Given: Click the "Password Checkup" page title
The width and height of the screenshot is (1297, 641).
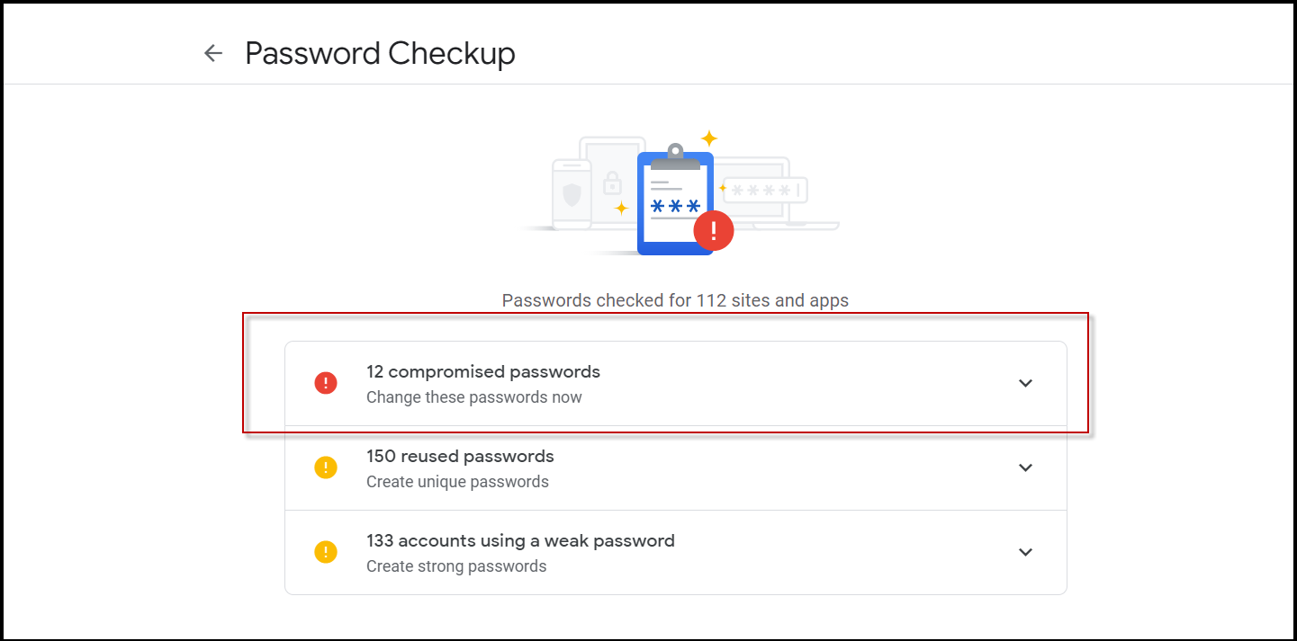Looking at the screenshot, I should 380,53.
